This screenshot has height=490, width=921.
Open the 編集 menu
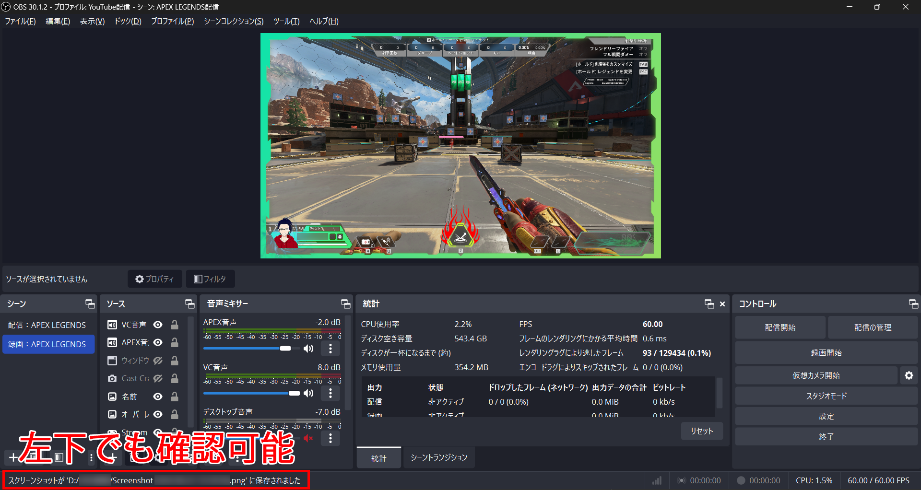[58, 21]
